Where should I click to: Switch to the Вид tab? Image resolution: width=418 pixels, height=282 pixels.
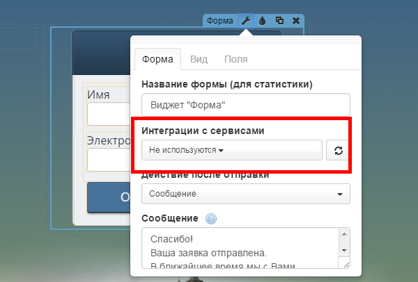click(x=199, y=60)
